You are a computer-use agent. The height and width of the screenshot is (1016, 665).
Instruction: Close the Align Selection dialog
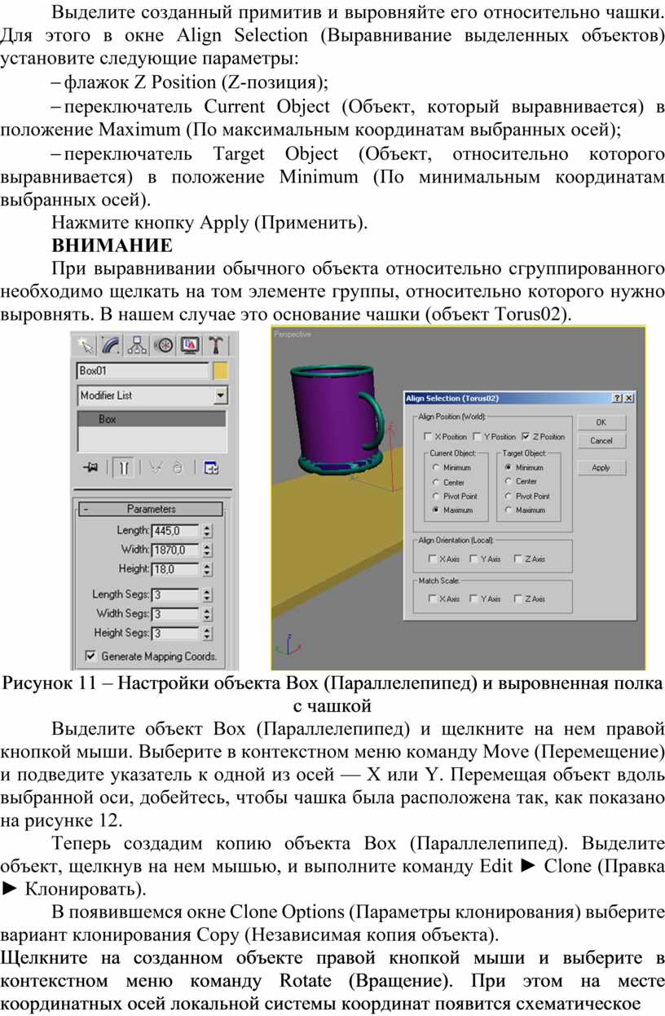[629, 398]
